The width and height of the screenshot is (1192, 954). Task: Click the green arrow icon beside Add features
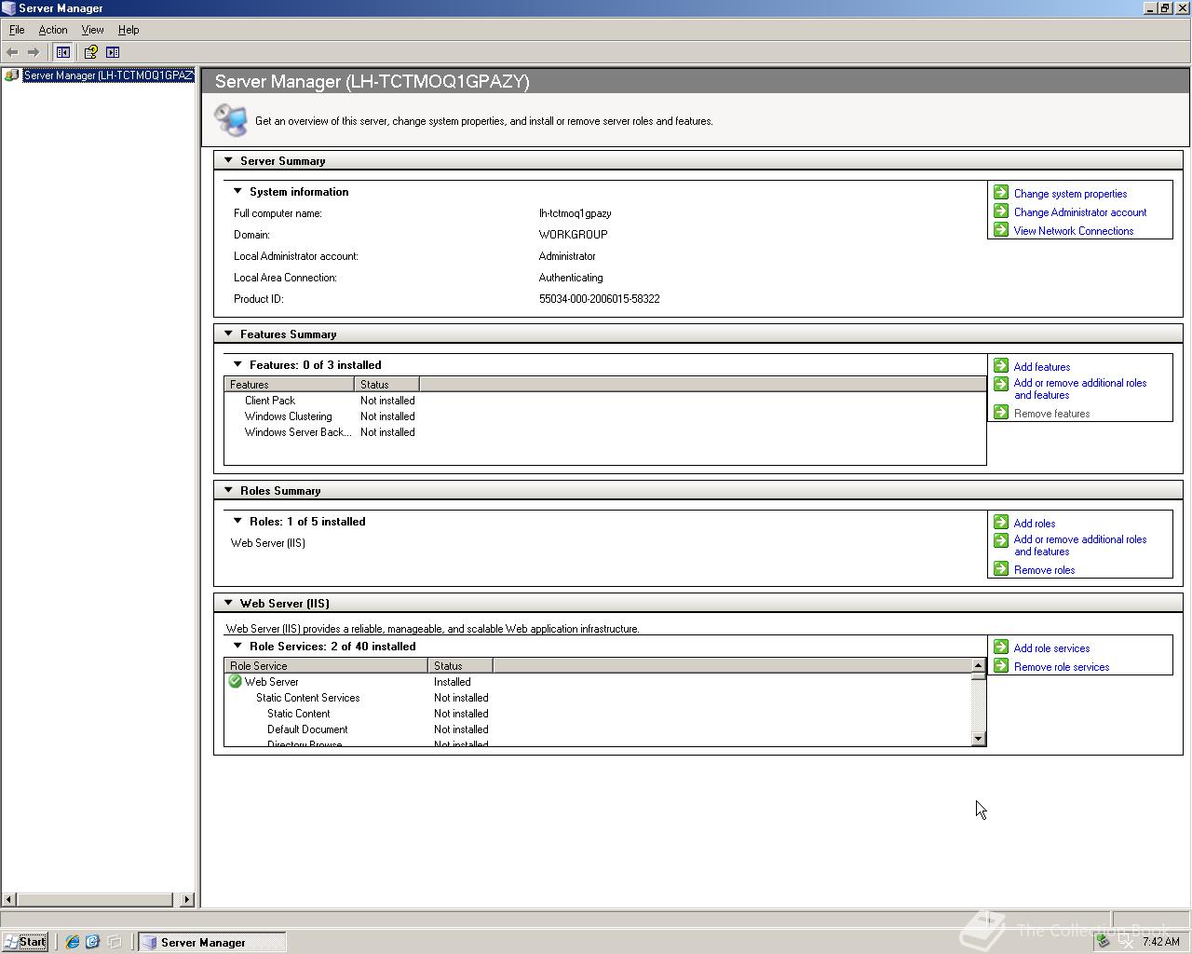(1001, 366)
